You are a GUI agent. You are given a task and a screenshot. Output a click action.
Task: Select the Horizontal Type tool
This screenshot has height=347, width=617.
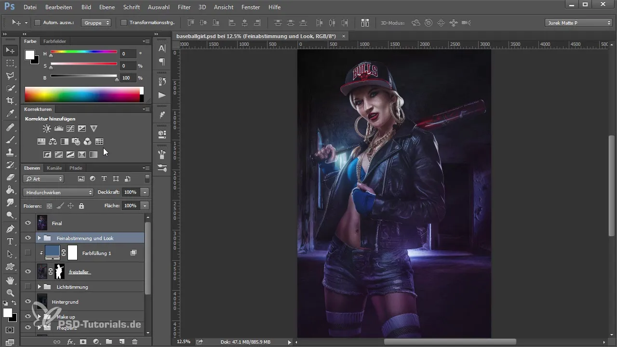(10, 241)
